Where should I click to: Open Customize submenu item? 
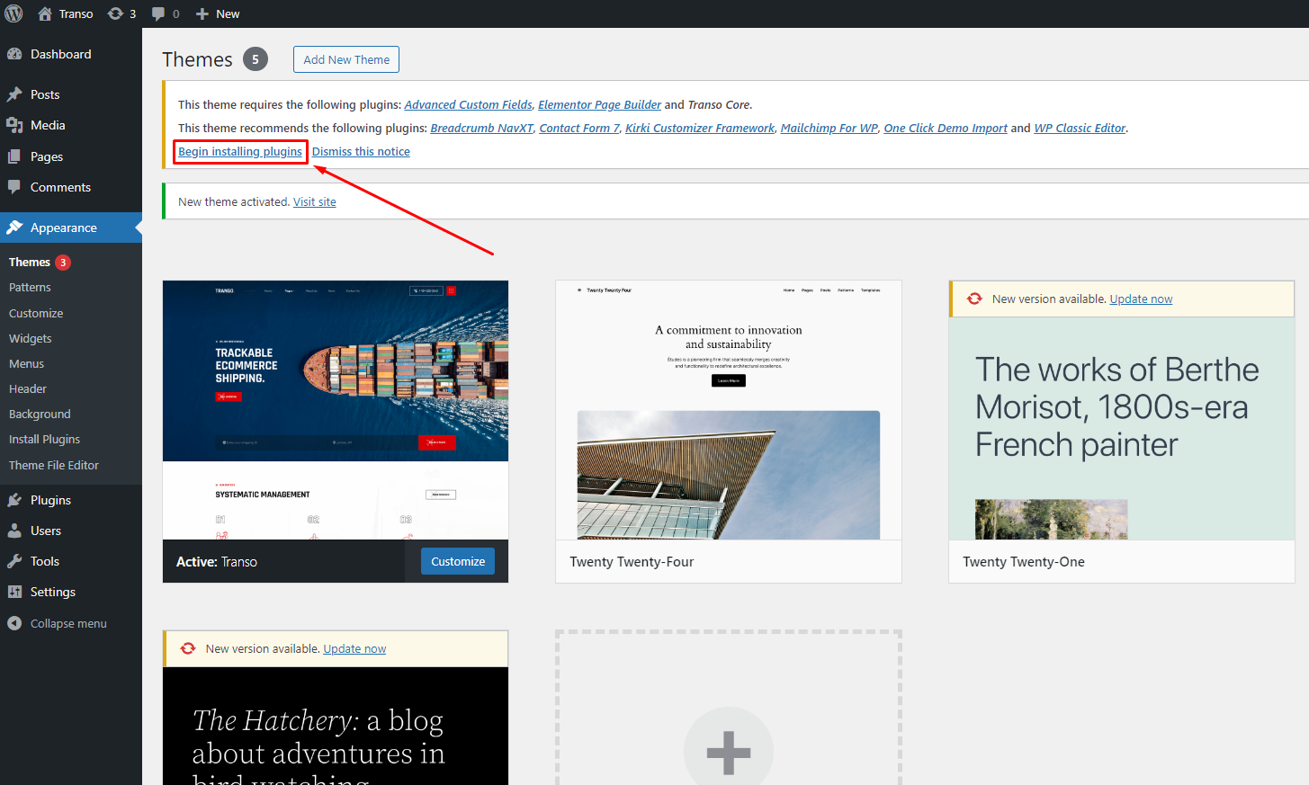(36, 313)
